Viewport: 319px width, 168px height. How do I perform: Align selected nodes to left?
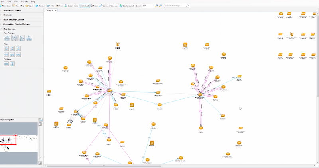pyautogui.click(x=6, y=48)
